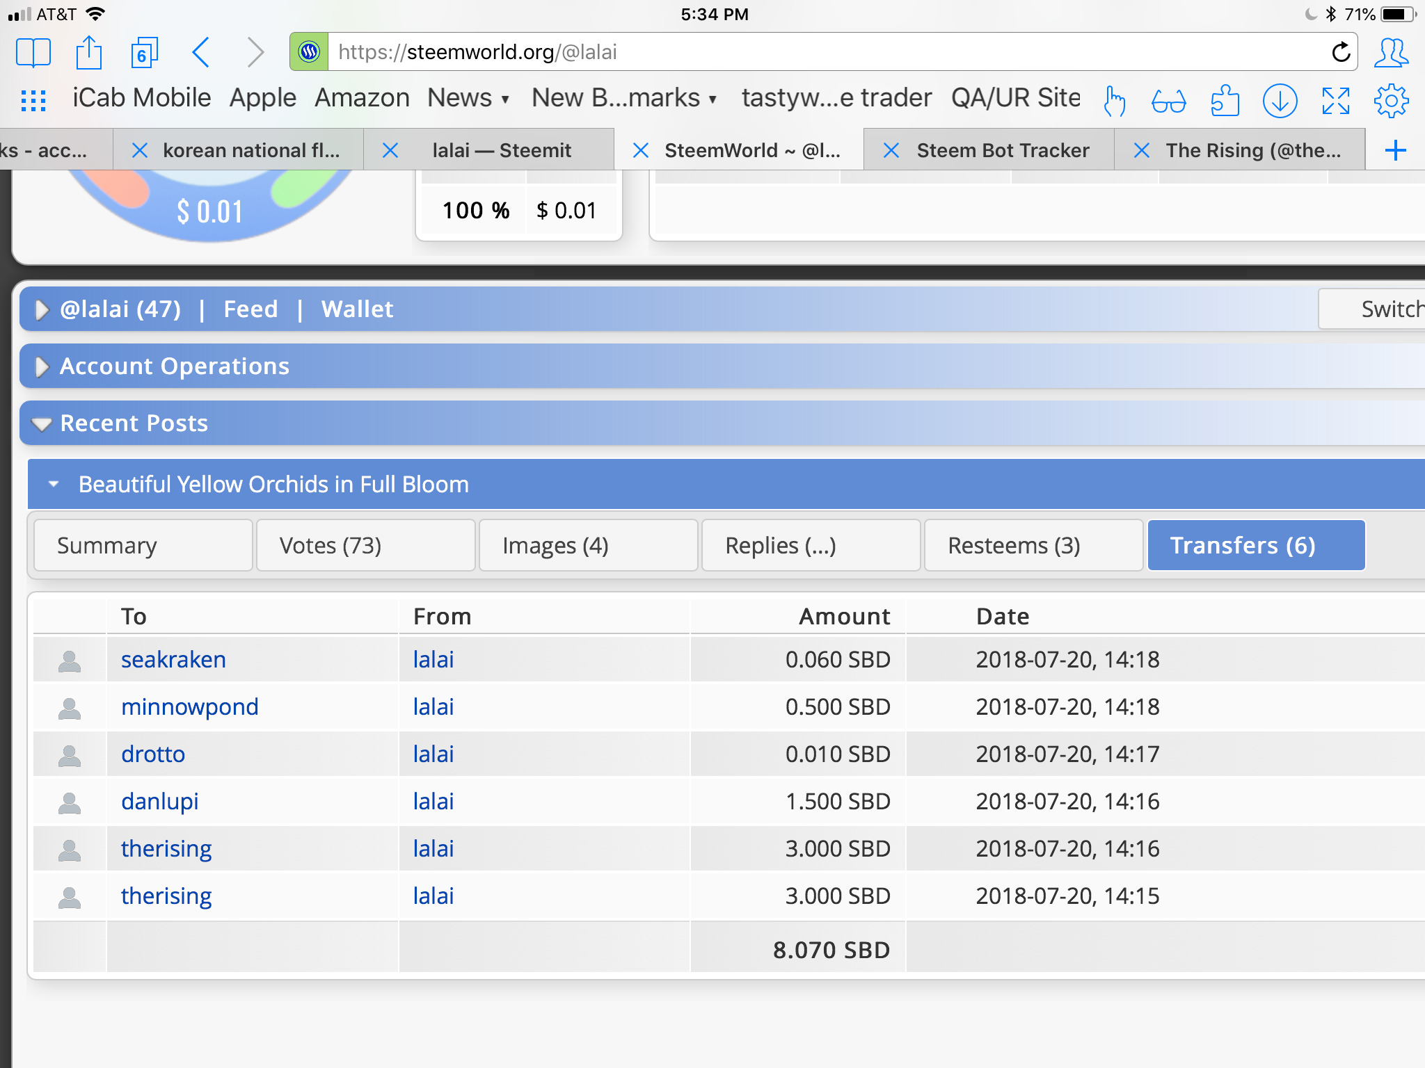Close the lalai — Steemit tab

[390, 150]
